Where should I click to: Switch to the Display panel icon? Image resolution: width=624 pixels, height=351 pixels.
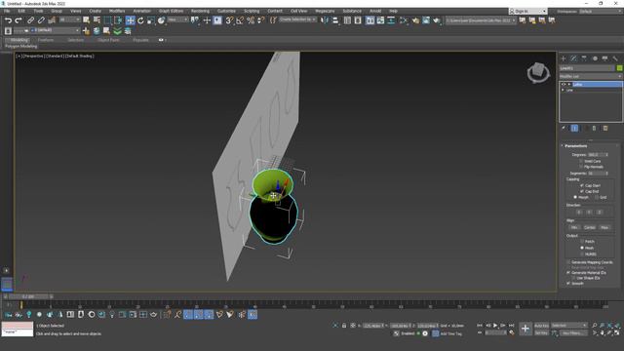604,58
